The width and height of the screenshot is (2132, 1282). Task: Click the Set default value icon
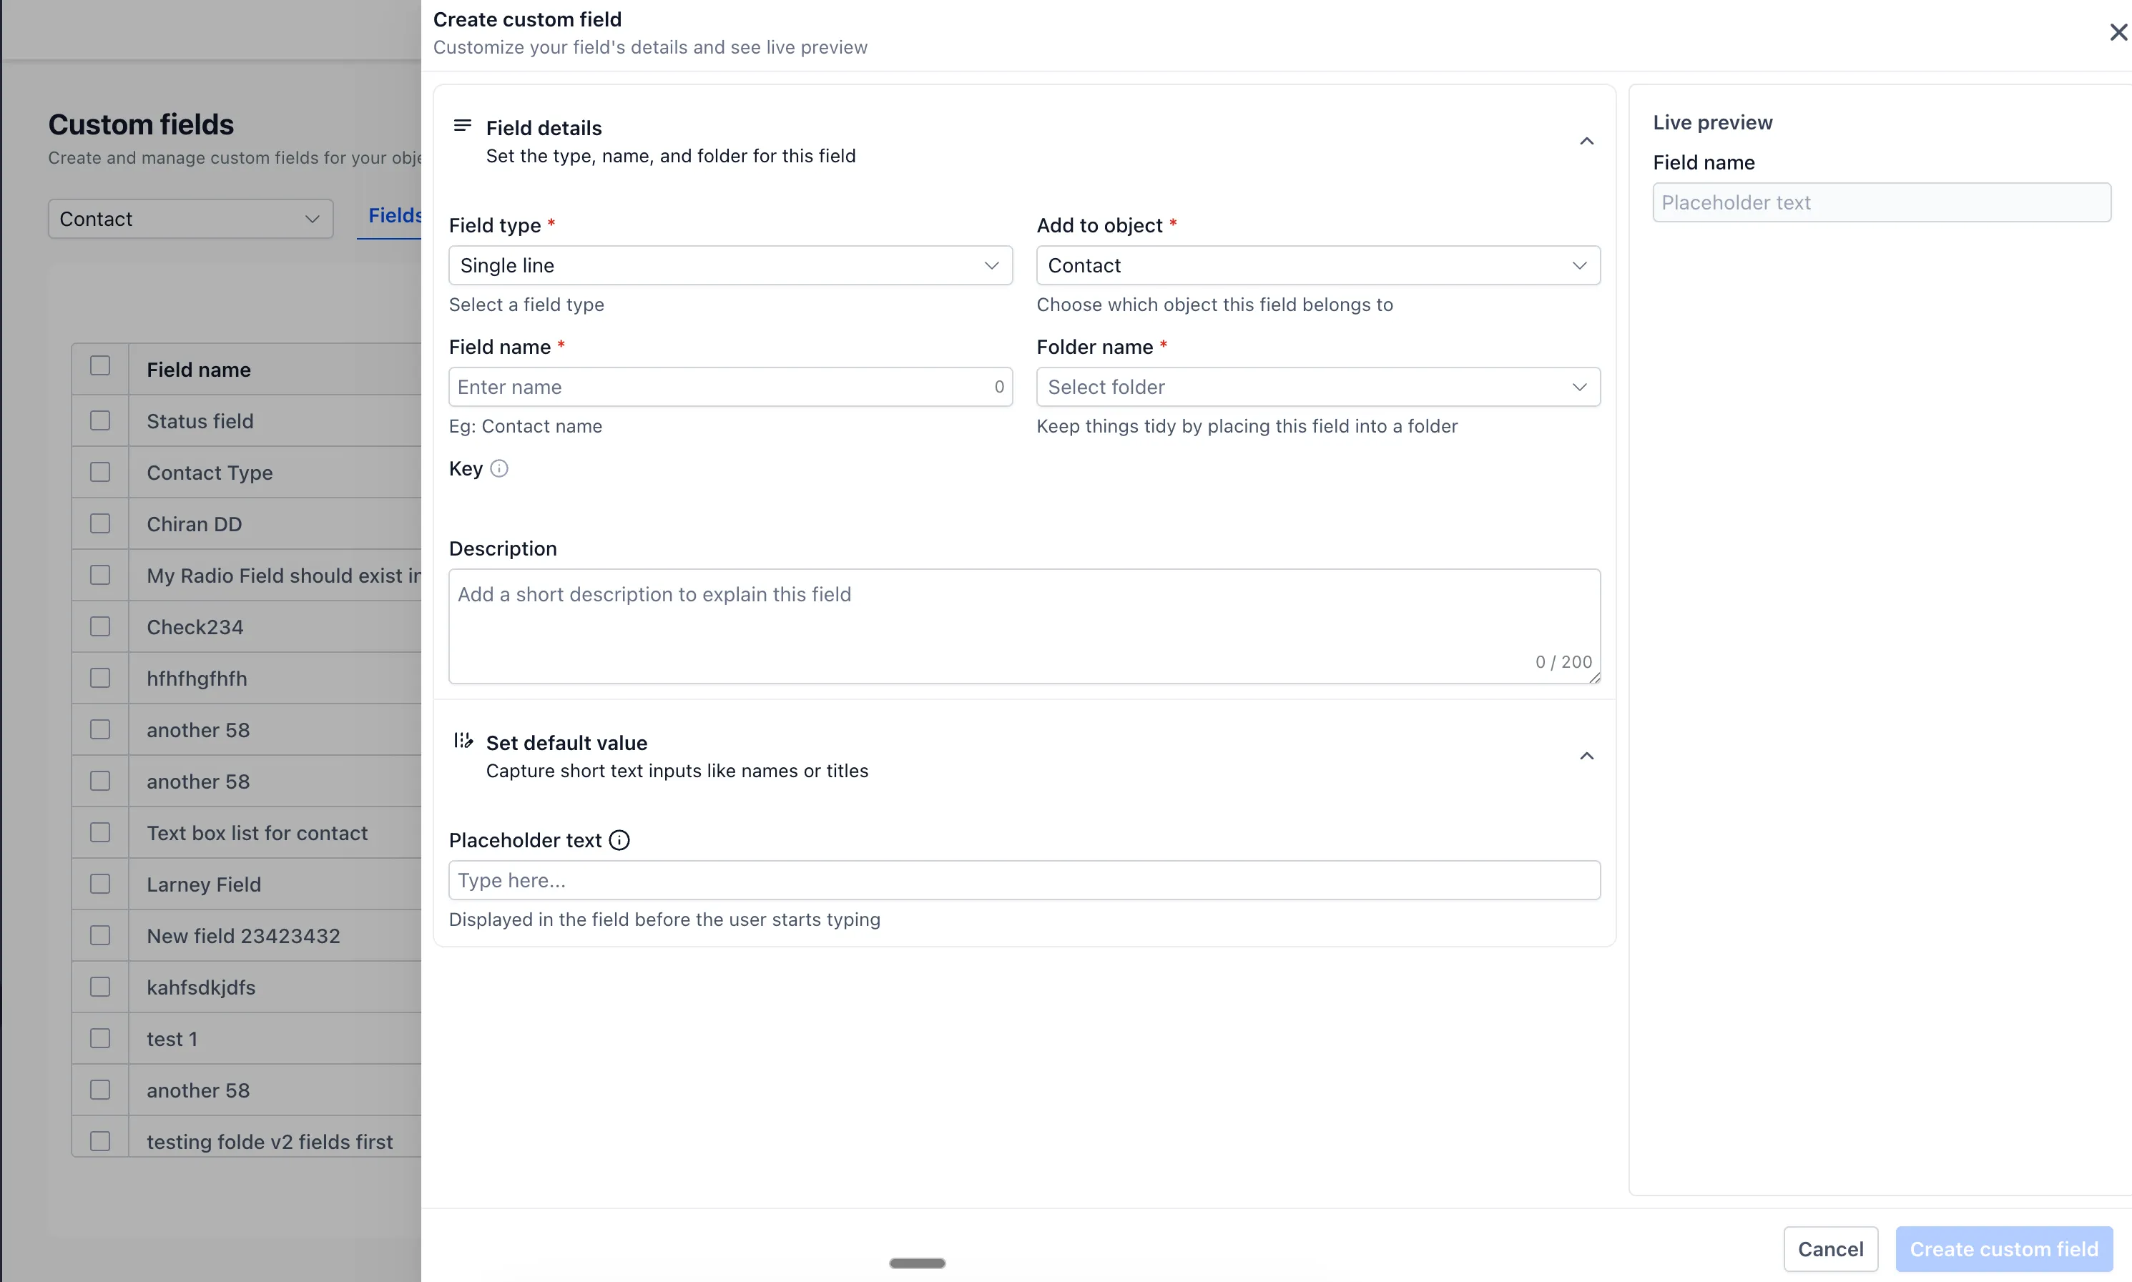[x=463, y=740]
